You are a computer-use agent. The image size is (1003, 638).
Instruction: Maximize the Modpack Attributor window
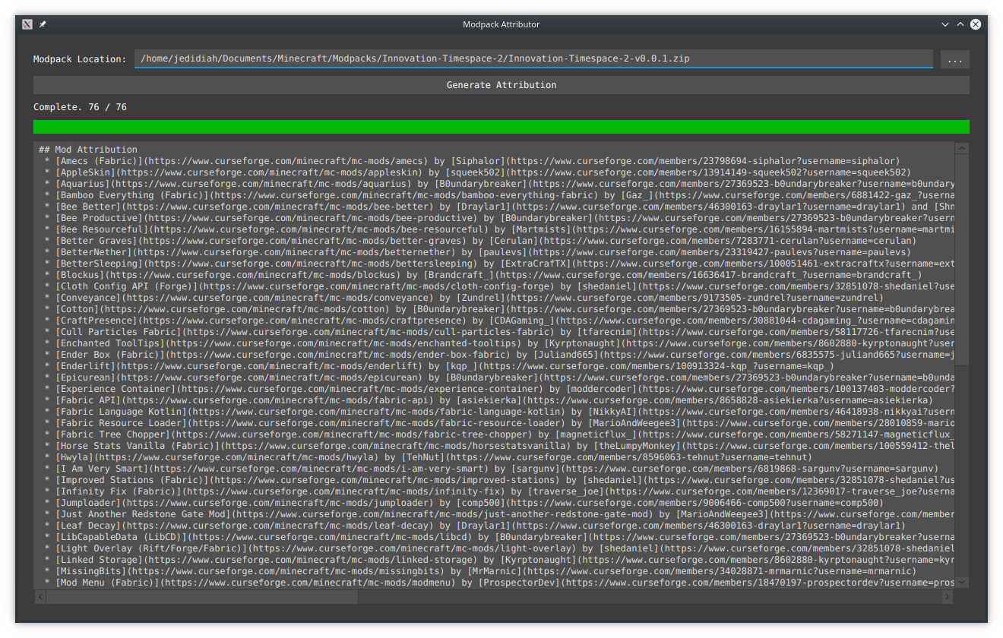click(x=960, y=24)
